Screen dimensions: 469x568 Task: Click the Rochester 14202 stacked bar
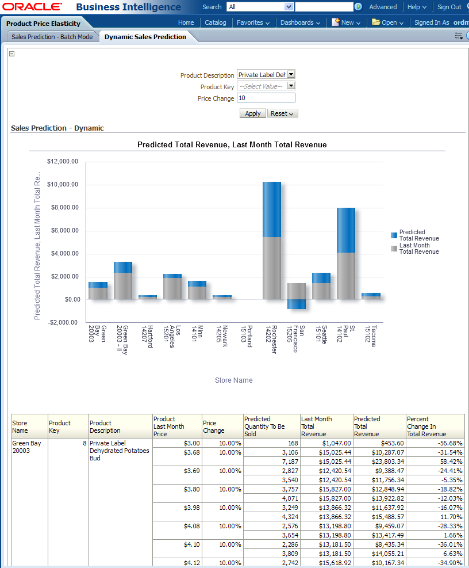point(272,241)
